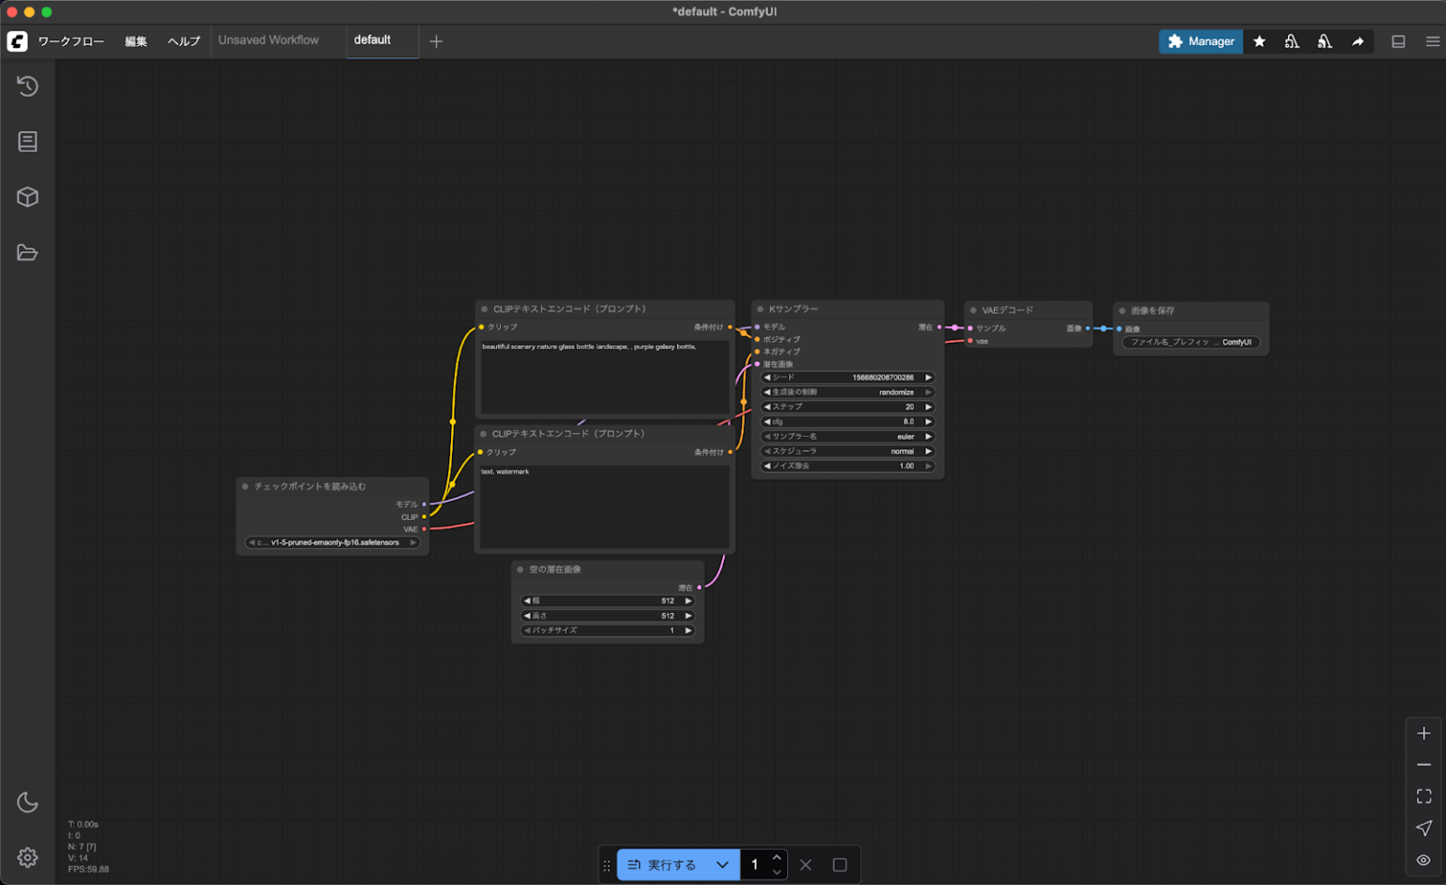Open the node library sidebar icon

[27, 141]
